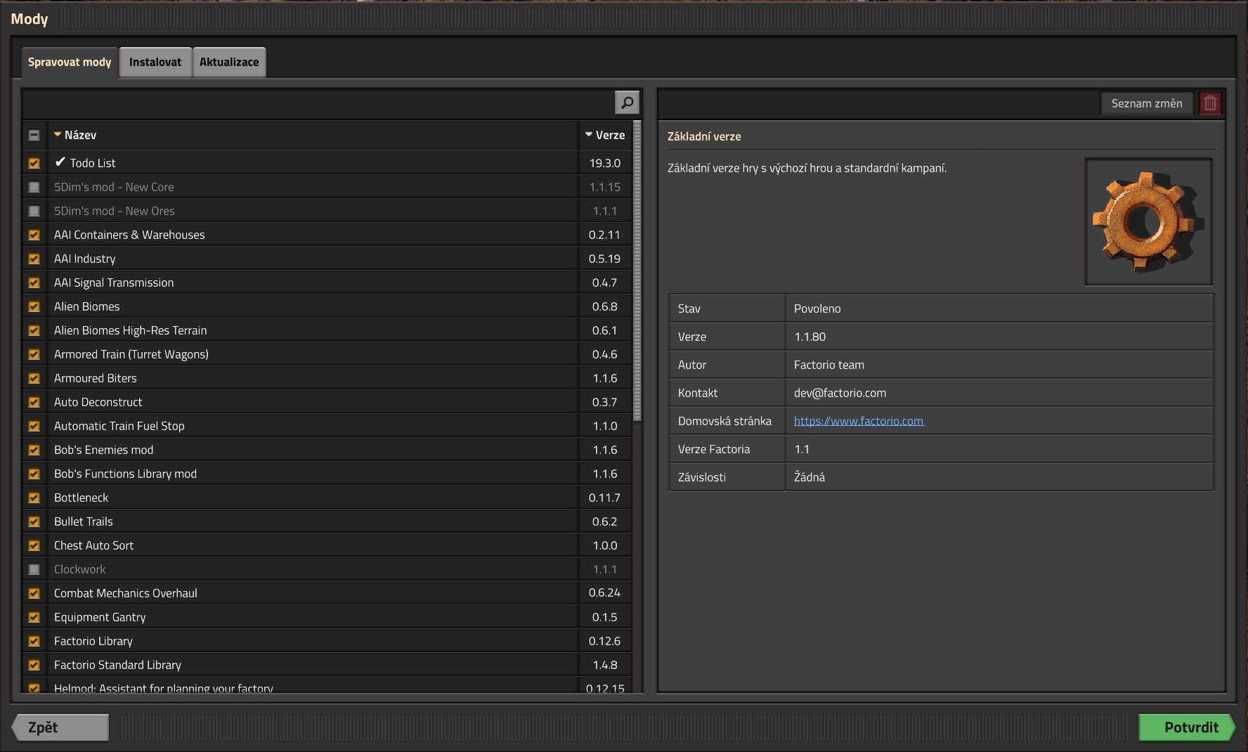Open the mod search magnifier icon
1248x752 pixels.
coord(627,103)
